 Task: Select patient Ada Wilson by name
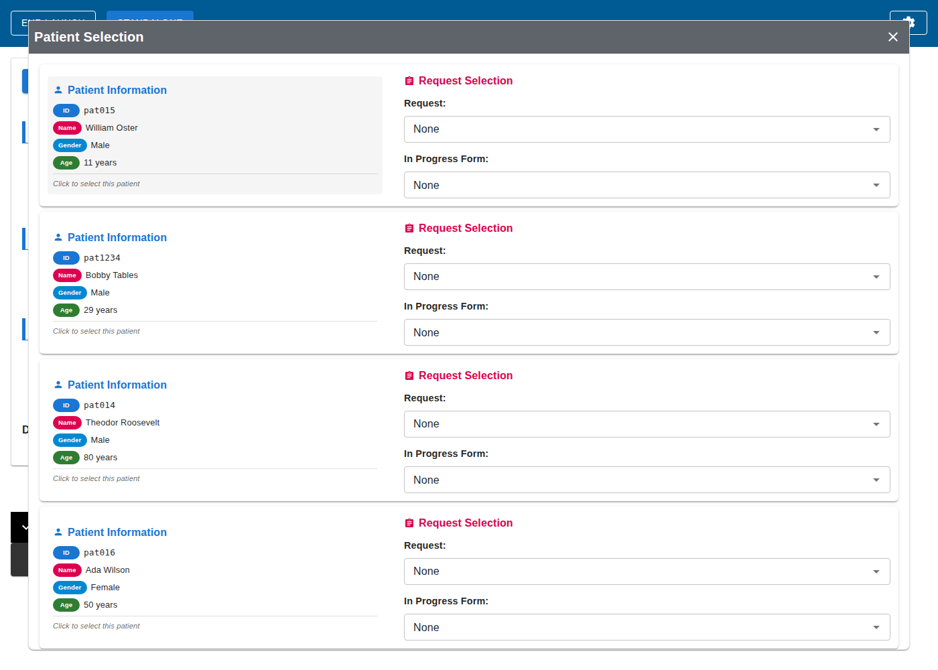click(108, 570)
